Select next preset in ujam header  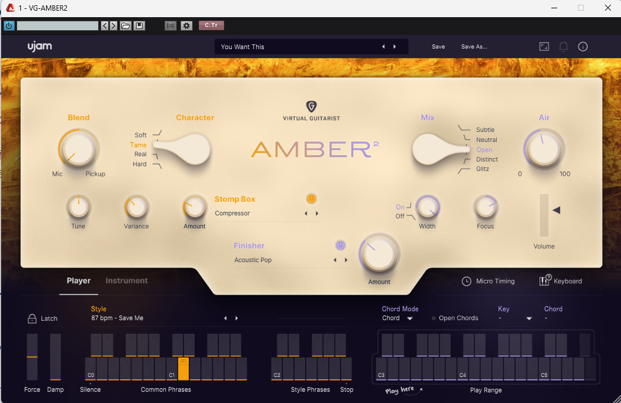(394, 47)
